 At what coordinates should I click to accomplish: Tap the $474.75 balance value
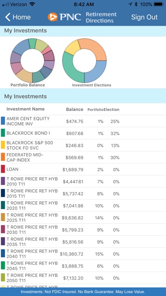click(x=74, y=122)
